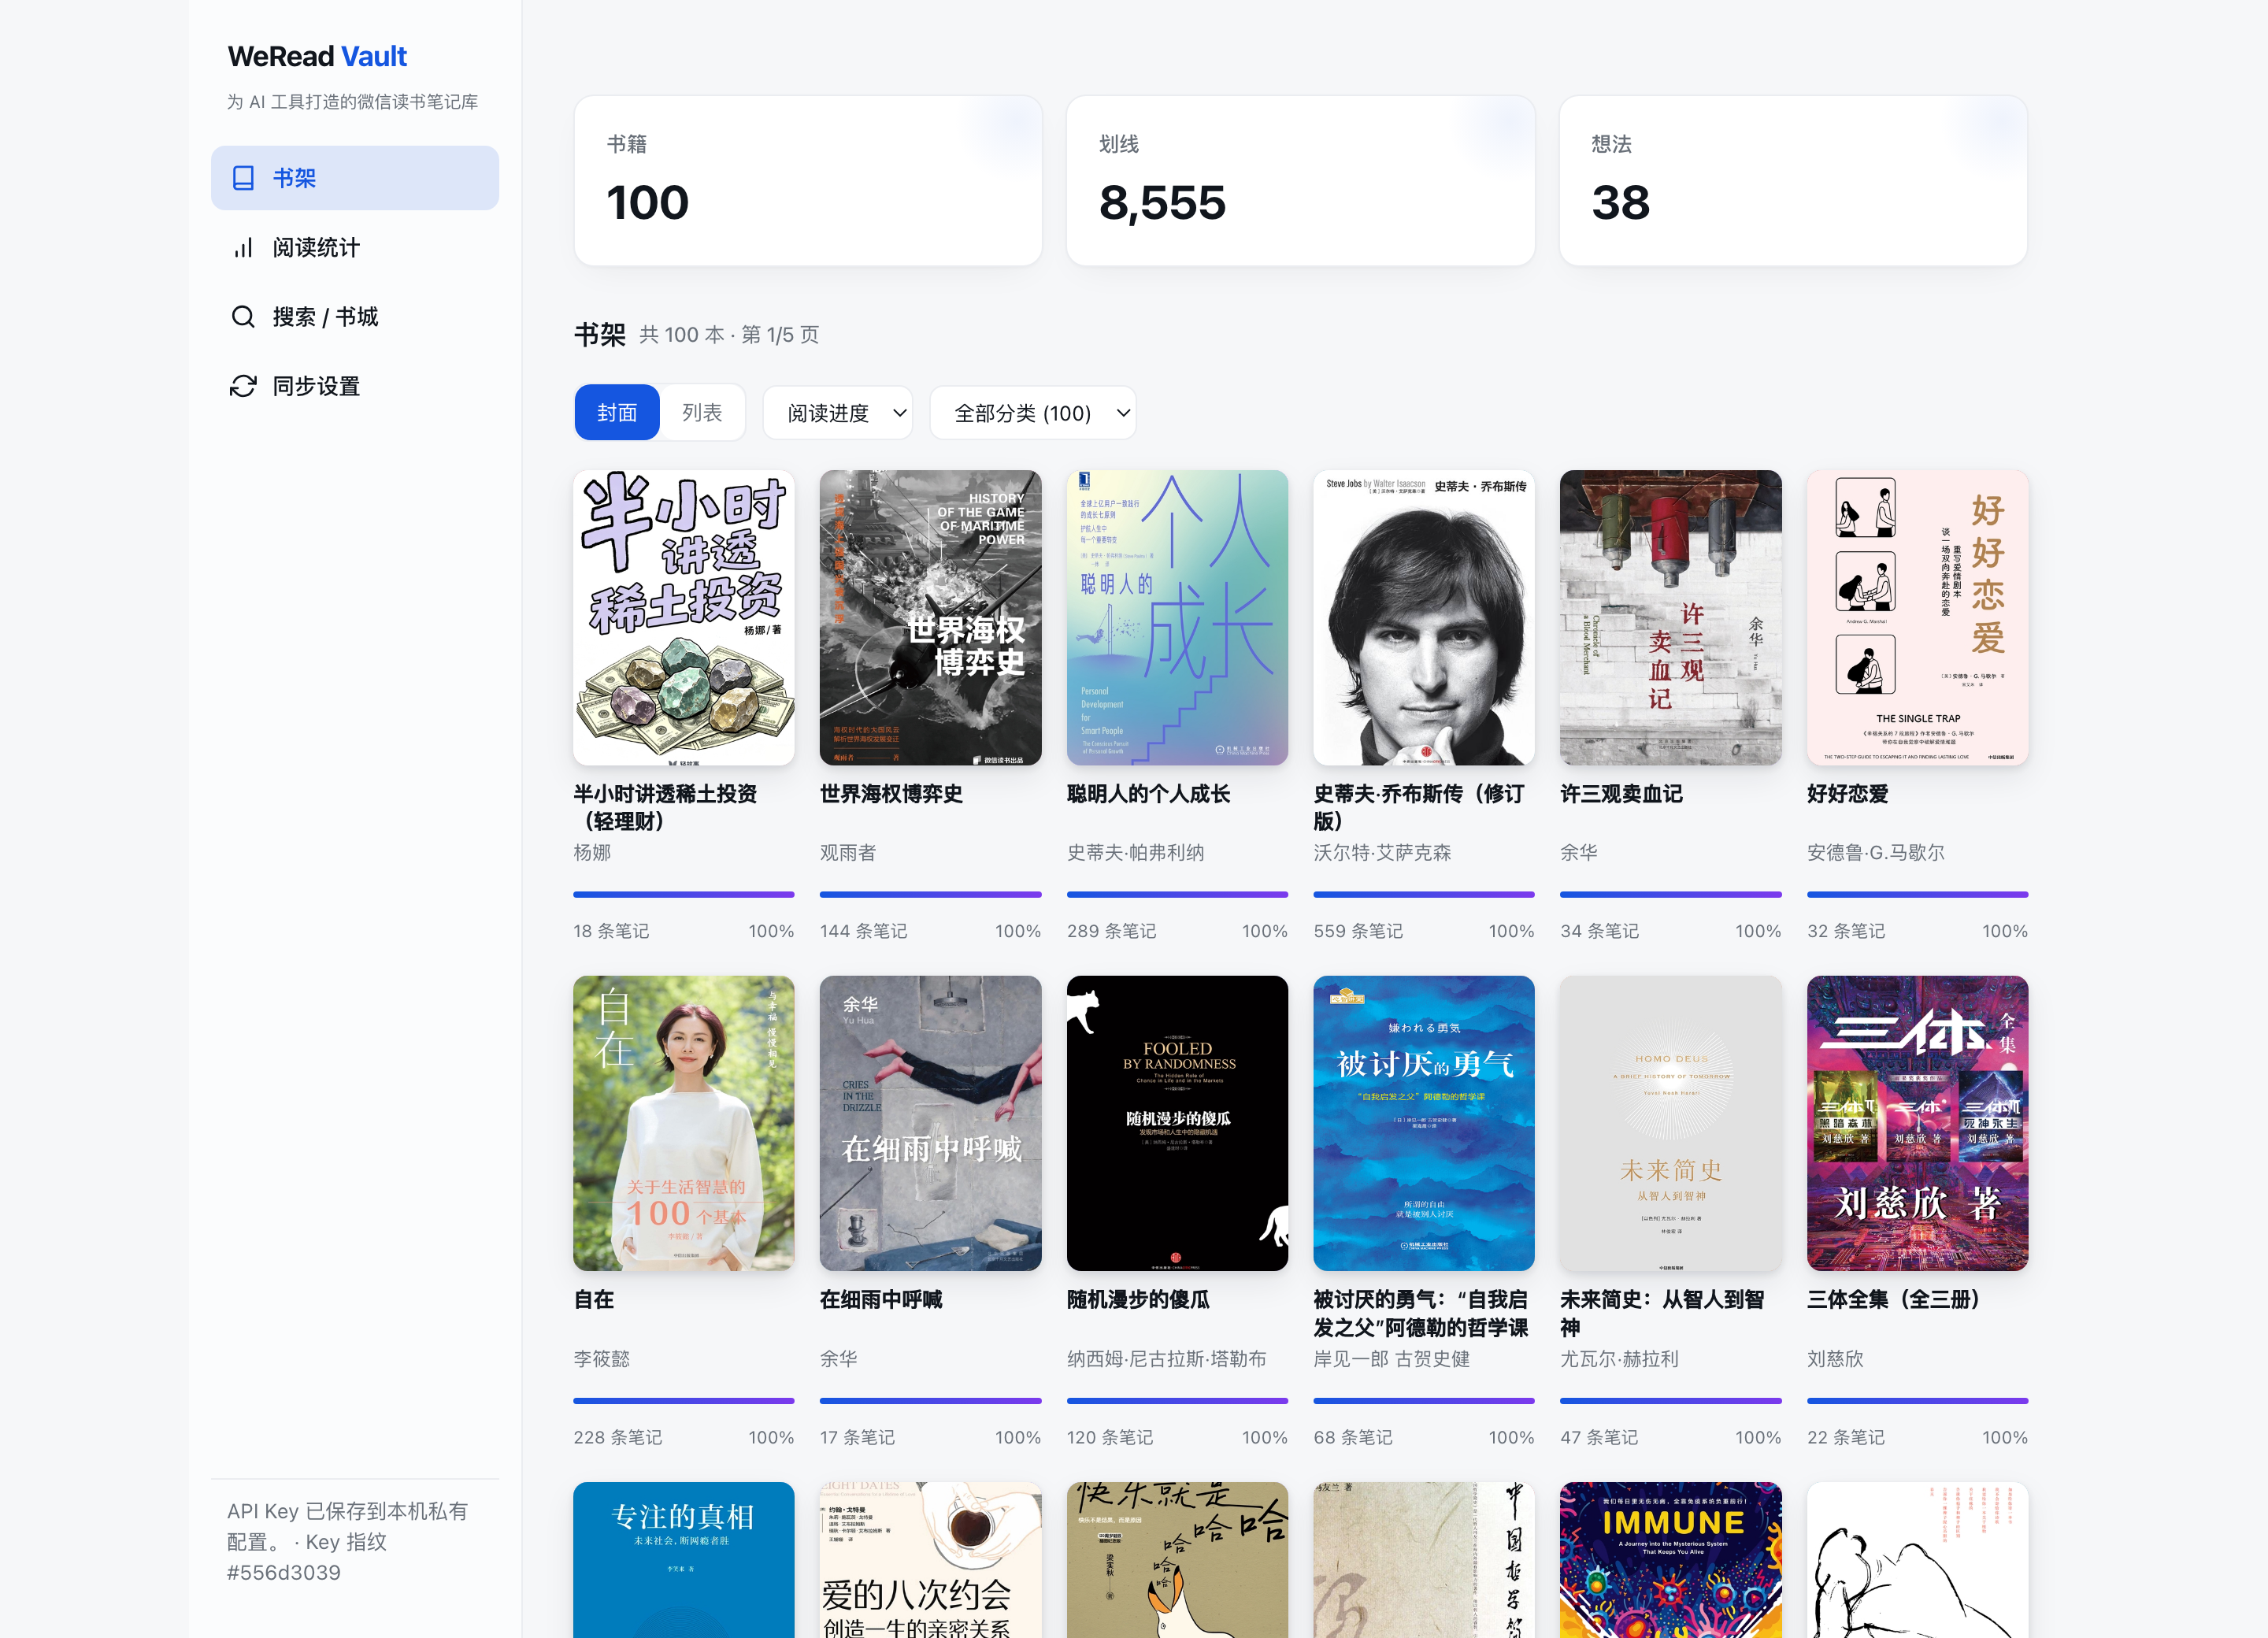Click author name 尤瓦尔·赫拉利
Screen dimensions: 2268x1638
click(x=1619, y=1359)
